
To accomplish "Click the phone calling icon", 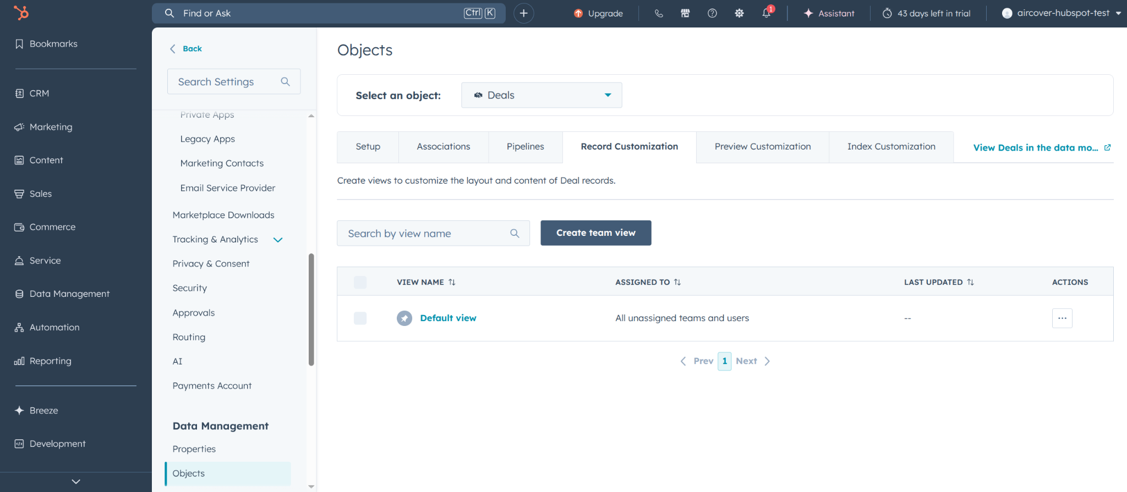I will pyautogui.click(x=659, y=13).
